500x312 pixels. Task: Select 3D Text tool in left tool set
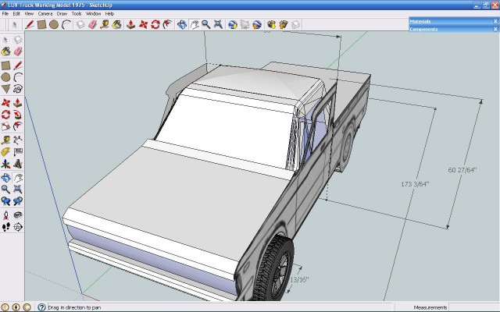tap(18, 164)
